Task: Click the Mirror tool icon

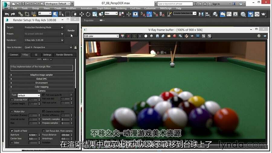Action: click(201, 14)
